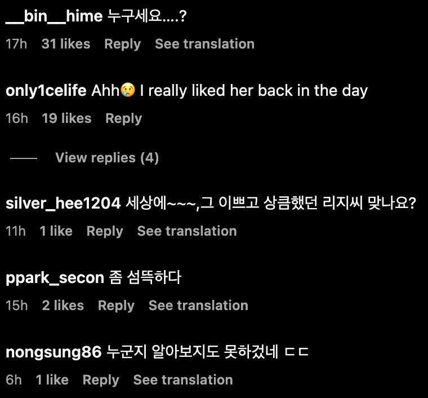The width and height of the screenshot is (428, 398).
Task: Show the 2 likes on ppark_secon's comment
Action: point(63,306)
